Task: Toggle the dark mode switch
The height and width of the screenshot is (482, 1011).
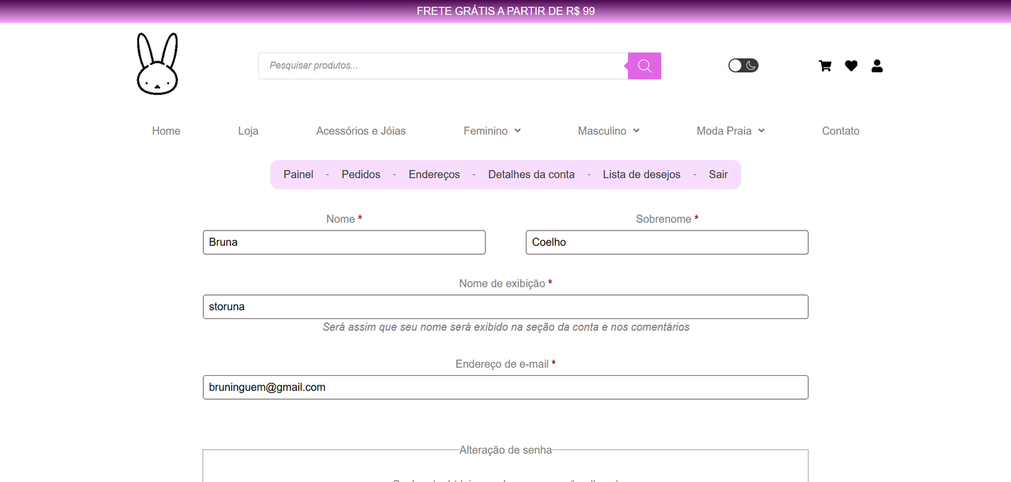Action: 743,66
